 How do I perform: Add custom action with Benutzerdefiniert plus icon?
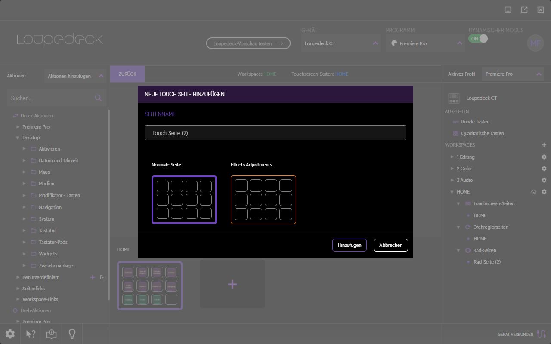coord(92,277)
